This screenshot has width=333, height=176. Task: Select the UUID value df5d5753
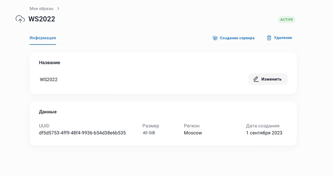point(82,133)
